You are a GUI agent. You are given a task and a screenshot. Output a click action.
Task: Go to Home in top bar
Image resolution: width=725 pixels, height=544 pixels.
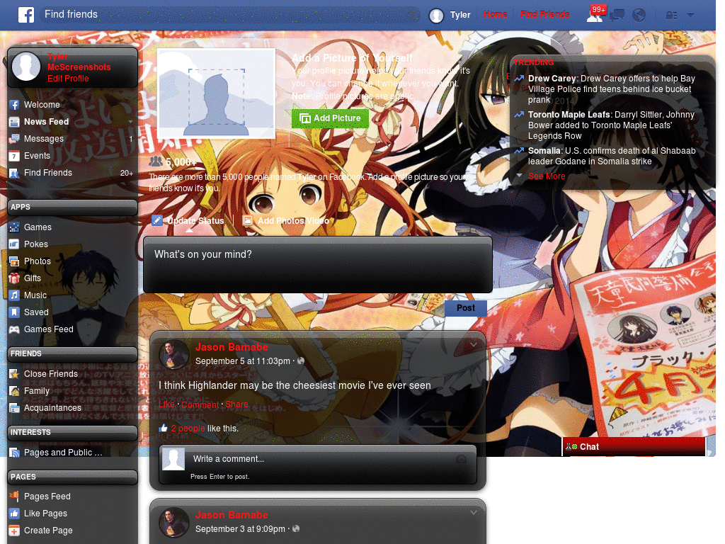click(x=495, y=14)
